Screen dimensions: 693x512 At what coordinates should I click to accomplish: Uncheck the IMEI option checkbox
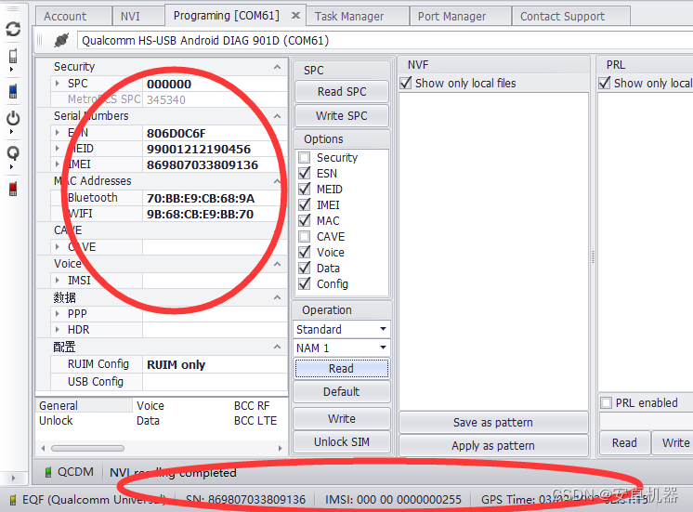(305, 204)
